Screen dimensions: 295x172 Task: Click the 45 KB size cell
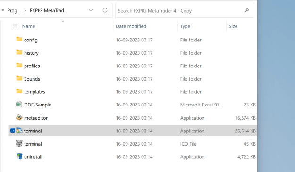click(x=250, y=144)
